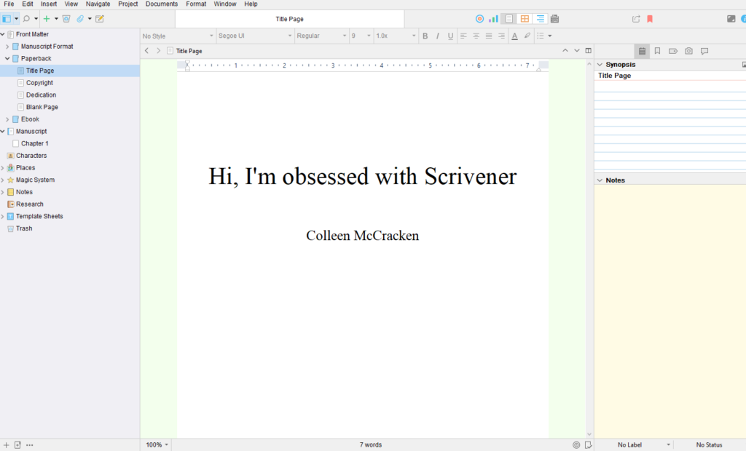The width and height of the screenshot is (746, 451).
Task: Take a Snapshot via the camera icon
Action: (688, 51)
